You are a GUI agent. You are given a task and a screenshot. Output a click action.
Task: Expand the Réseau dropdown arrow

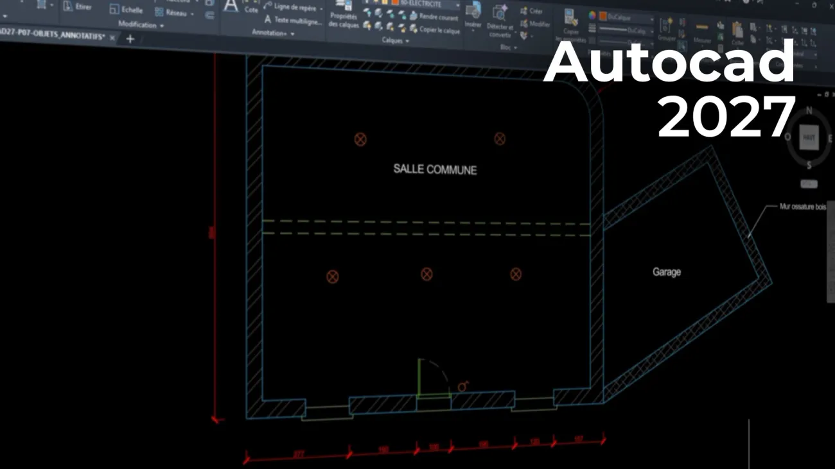point(192,13)
